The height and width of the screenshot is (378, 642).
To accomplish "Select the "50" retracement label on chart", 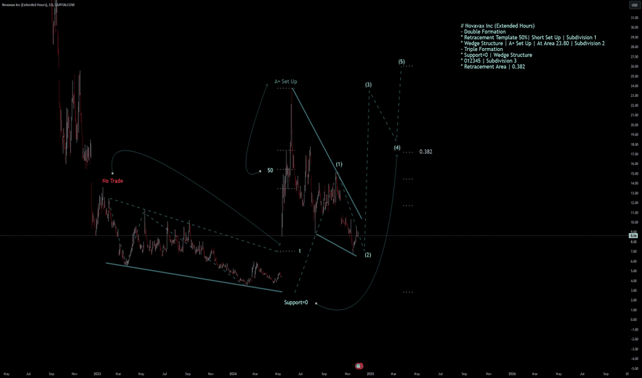I will pos(270,170).
